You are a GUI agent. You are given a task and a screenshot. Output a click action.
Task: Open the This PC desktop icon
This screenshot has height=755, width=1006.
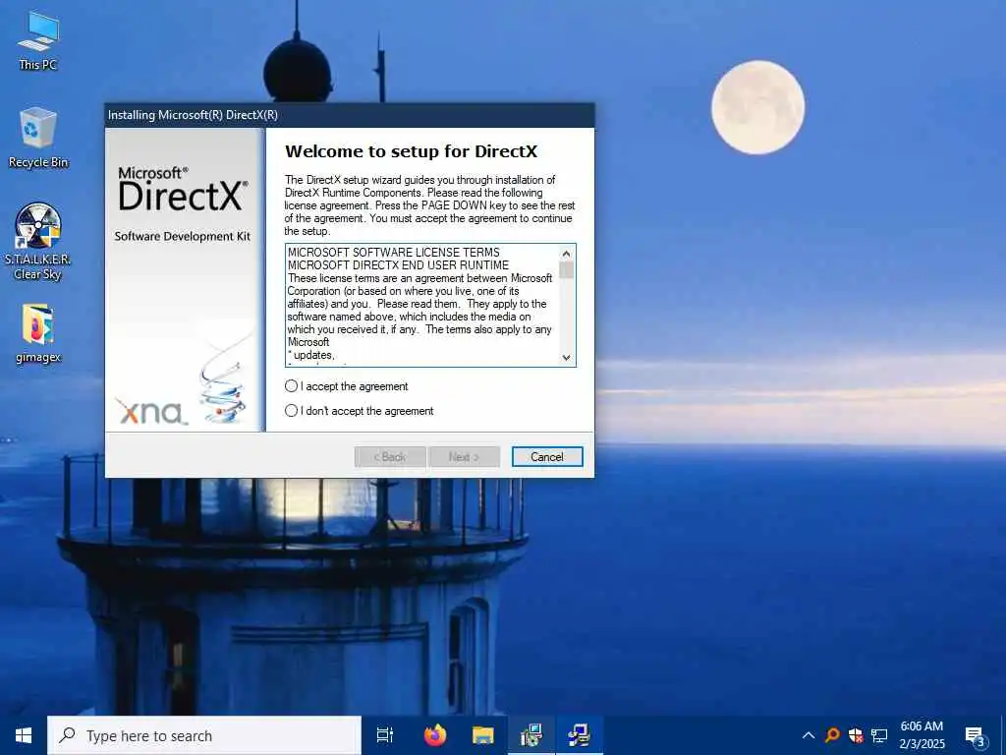tap(38, 39)
